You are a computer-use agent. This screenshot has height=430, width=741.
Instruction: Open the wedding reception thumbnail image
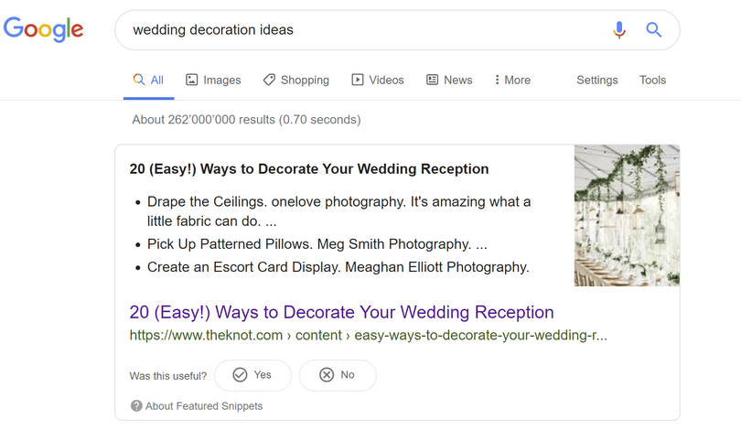627,216
